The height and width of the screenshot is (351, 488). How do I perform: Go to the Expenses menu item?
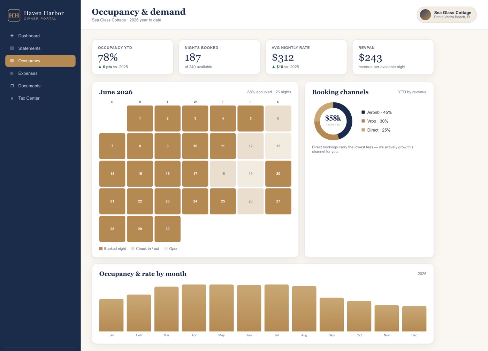click(40, 73)
